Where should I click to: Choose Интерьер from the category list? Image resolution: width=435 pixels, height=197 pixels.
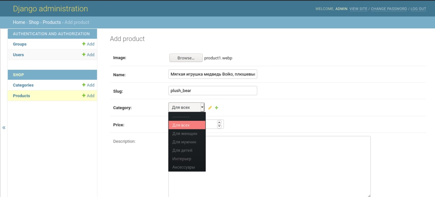187,159
